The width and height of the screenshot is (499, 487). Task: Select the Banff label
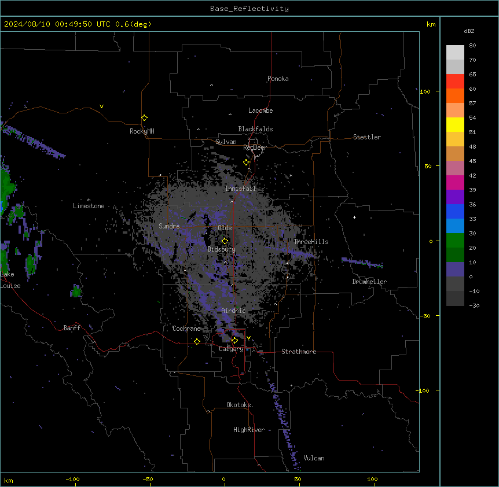point(72,328)
